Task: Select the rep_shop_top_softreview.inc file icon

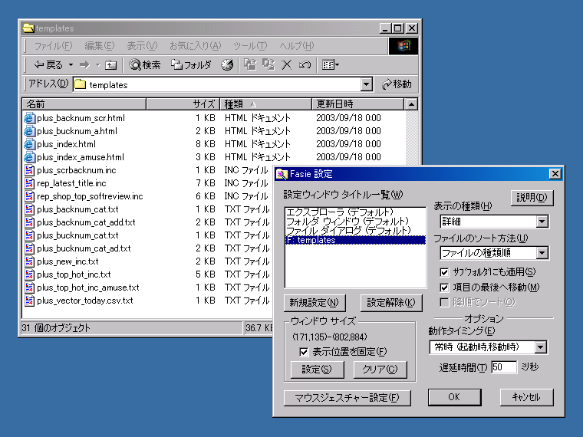Action: [29, 196]
